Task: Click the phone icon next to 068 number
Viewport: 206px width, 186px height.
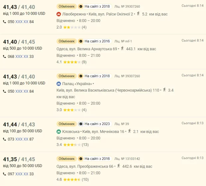Action: tap(5, 56)
